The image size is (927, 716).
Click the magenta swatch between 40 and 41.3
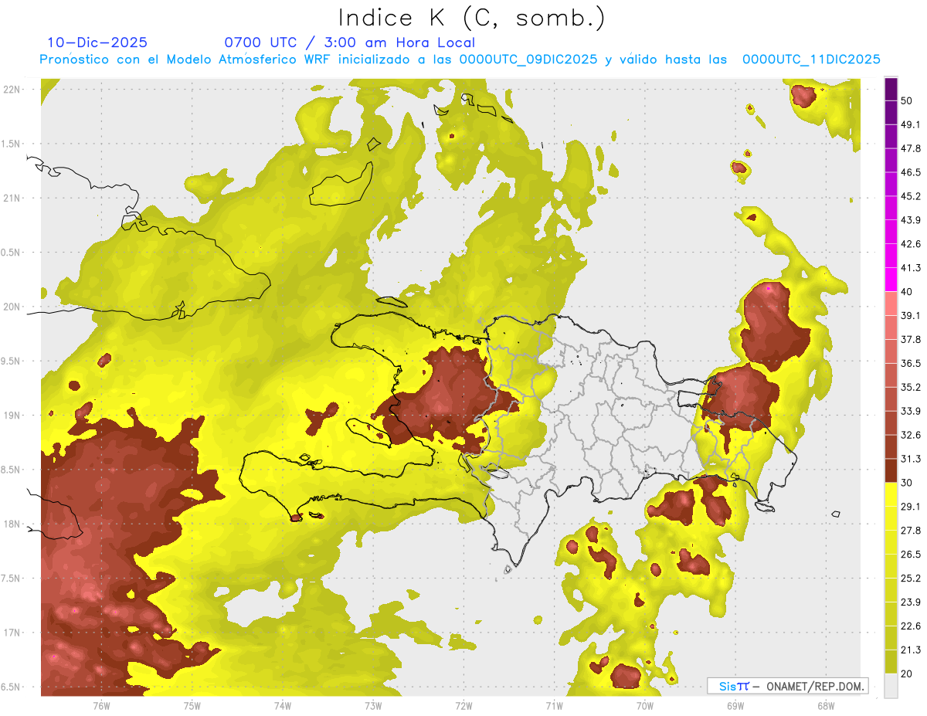click(891, 280)
